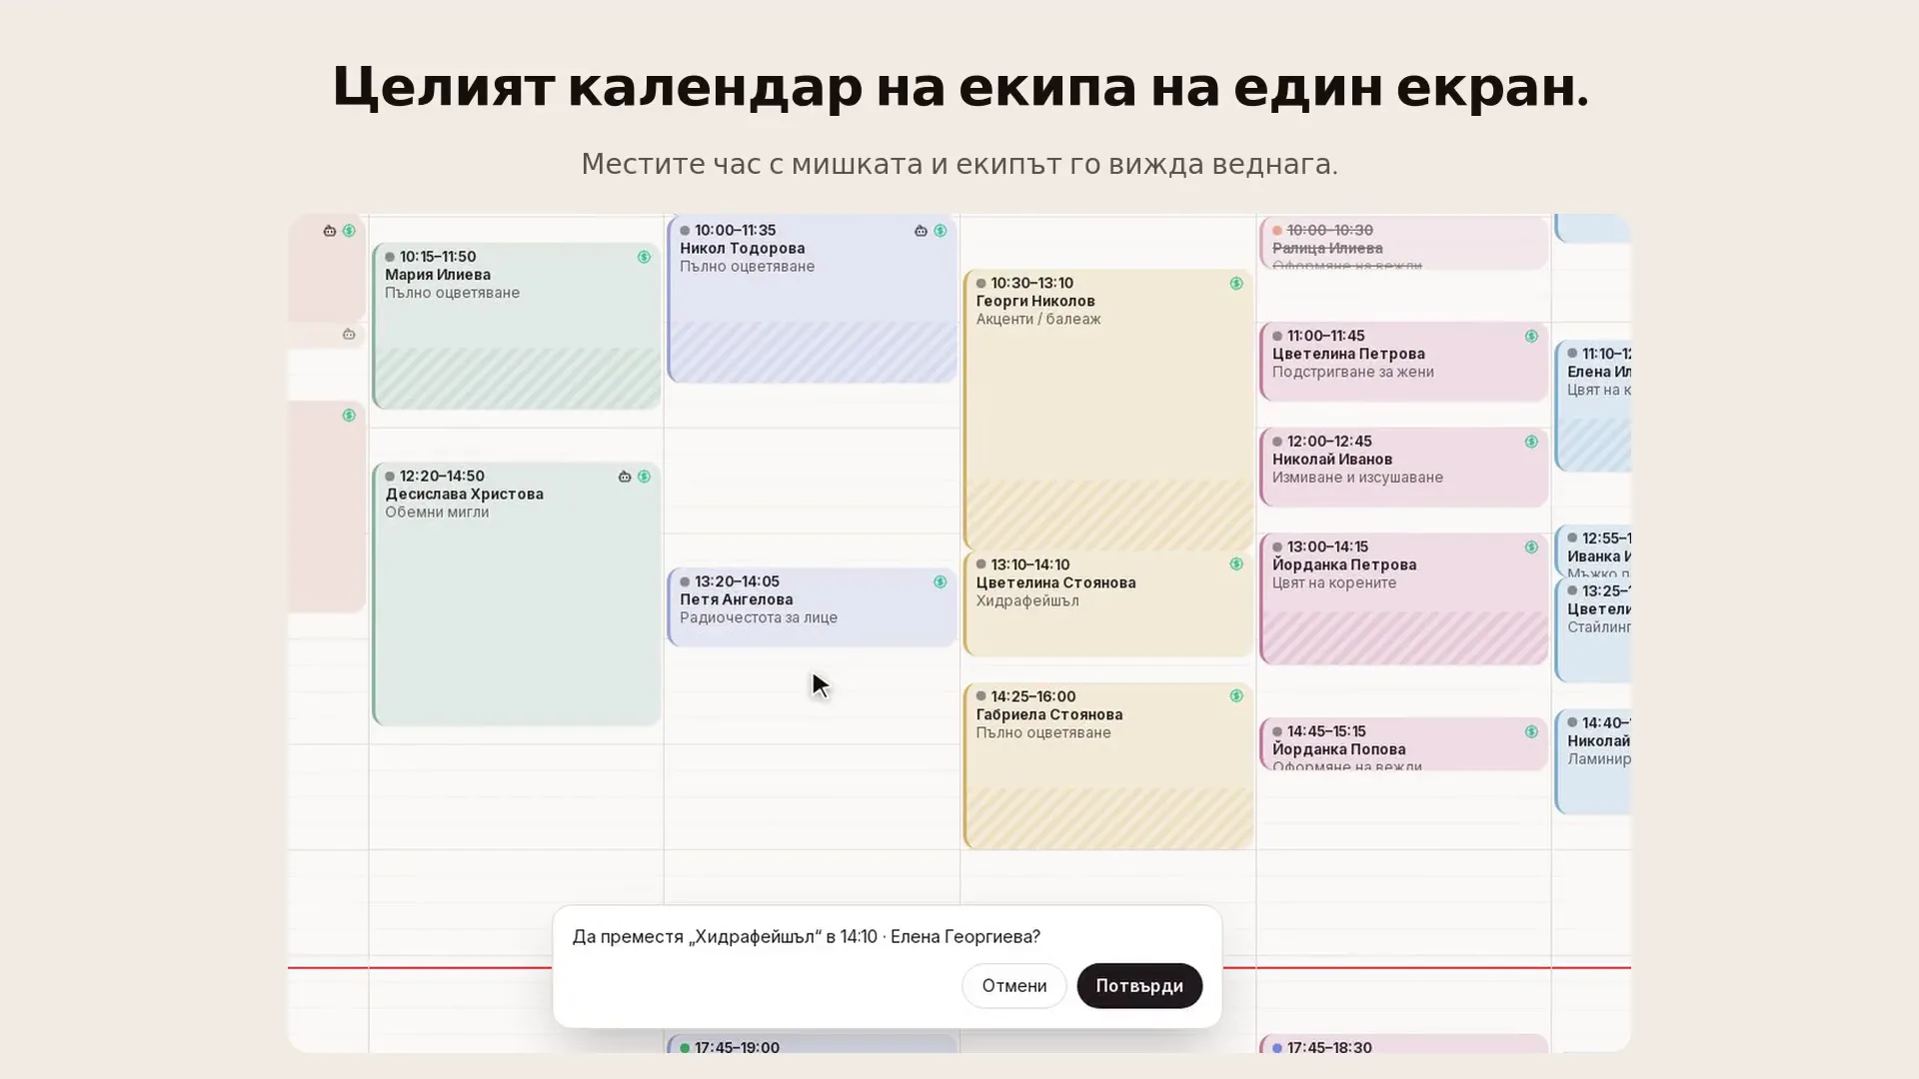Image resolution: width=1919 pixels, height=1079 pixels.
Task: Click 14:45–15:15 time label
Action: (x=1326, y=731)
